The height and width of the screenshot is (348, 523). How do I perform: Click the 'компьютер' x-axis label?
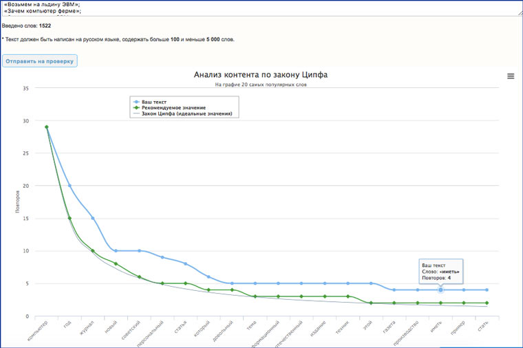pos(38,331)
